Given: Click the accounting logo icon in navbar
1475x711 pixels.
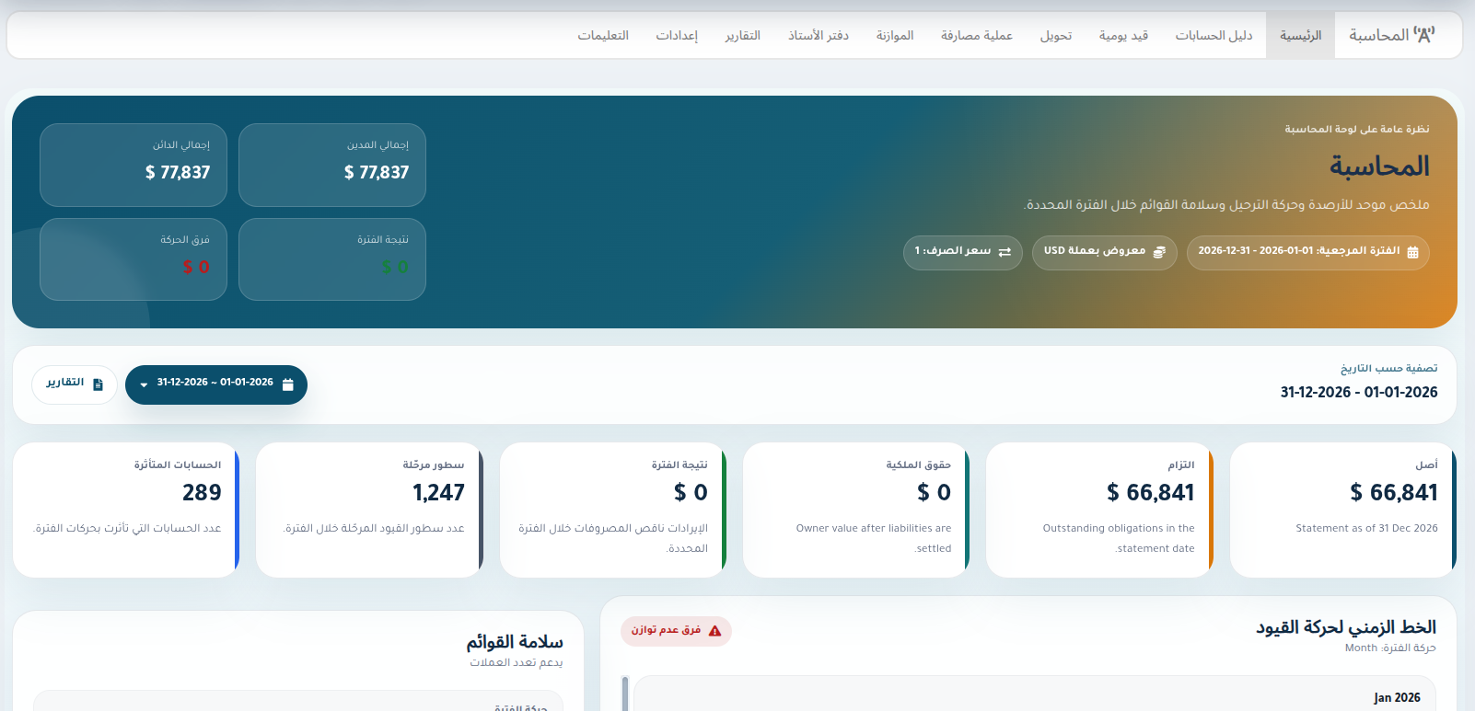Looking at the screenshot, I should pos(1423,35).
